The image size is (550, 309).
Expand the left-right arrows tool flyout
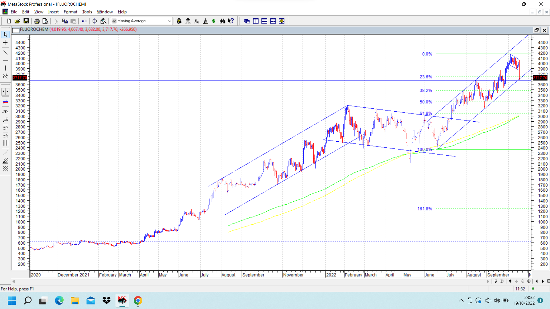tap(5, 92)
